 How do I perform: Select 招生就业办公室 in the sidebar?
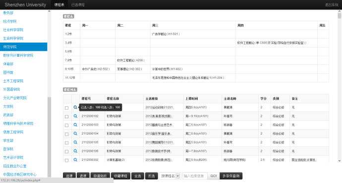(15, 166)
